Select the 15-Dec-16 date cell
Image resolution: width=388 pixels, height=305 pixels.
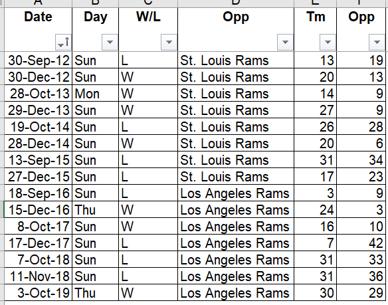click(38, 209)
